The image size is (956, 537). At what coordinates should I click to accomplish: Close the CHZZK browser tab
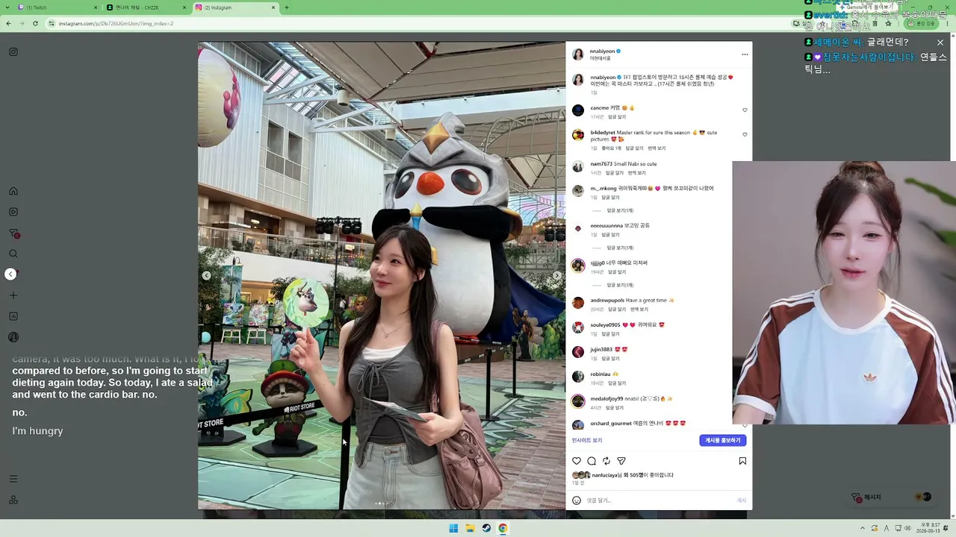click(x=184, y=7)
